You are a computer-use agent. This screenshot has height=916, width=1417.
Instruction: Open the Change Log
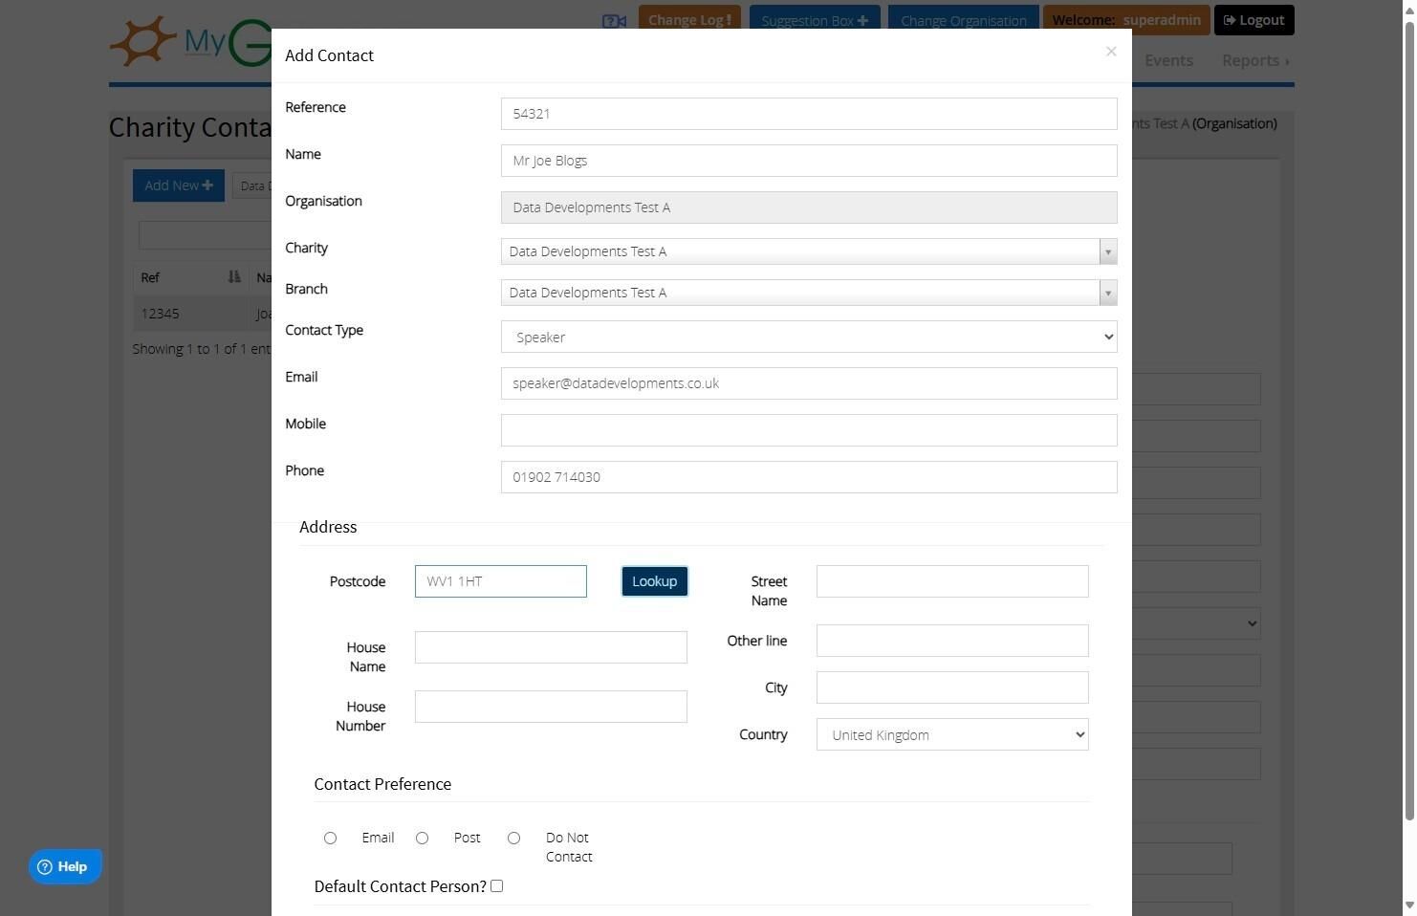pos(689,20)
